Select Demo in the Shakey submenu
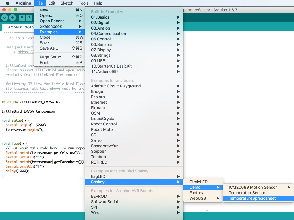 203,187
